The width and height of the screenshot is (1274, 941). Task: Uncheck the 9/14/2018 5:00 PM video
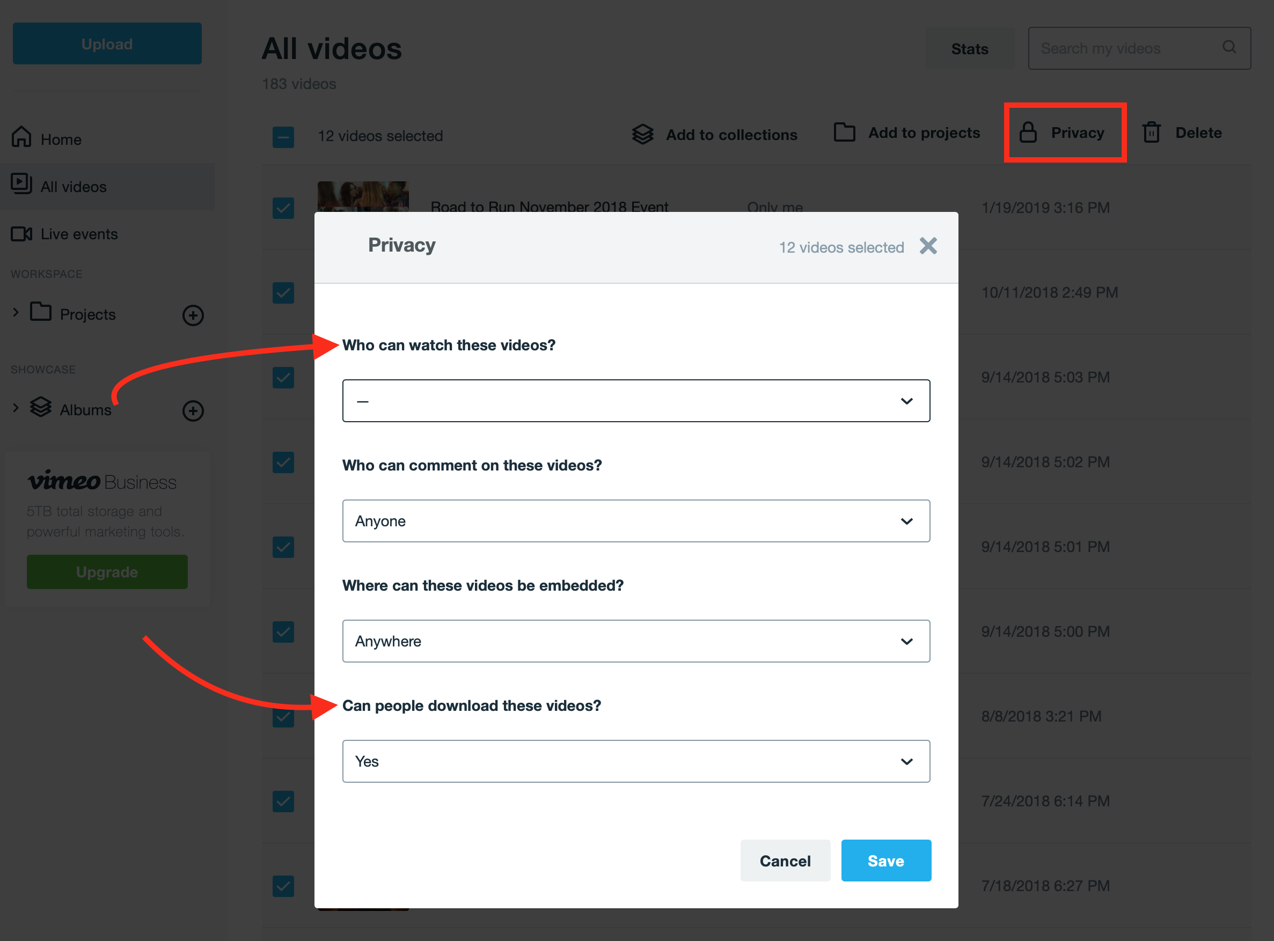point(283,633)
